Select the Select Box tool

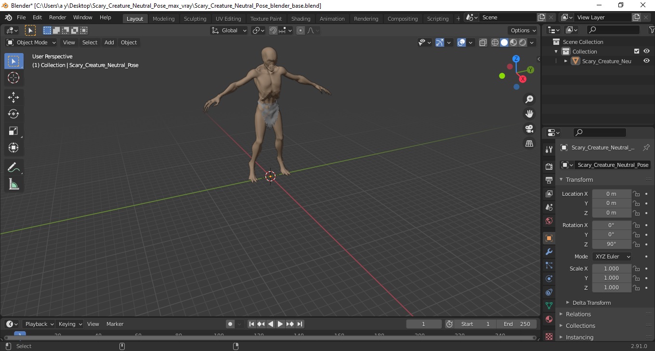click(13, 61)
